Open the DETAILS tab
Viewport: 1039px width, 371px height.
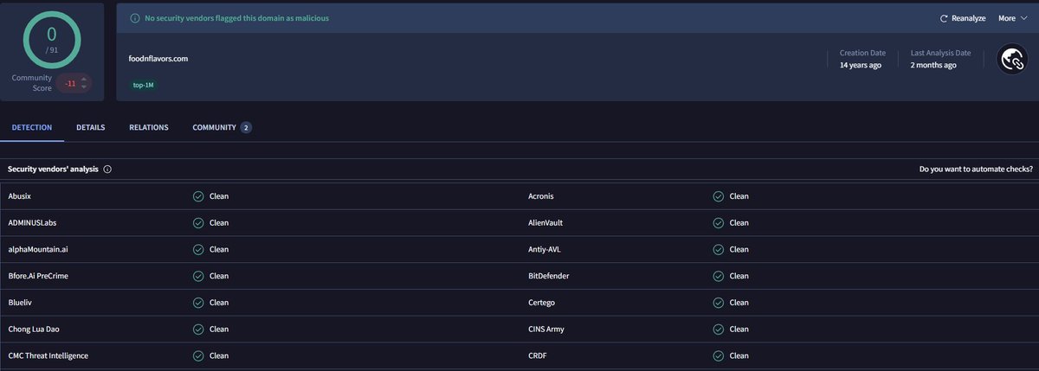[91, 127]
